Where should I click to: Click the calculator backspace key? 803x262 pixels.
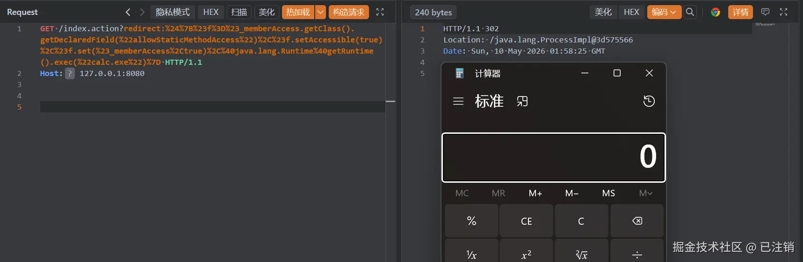[637, 221]
